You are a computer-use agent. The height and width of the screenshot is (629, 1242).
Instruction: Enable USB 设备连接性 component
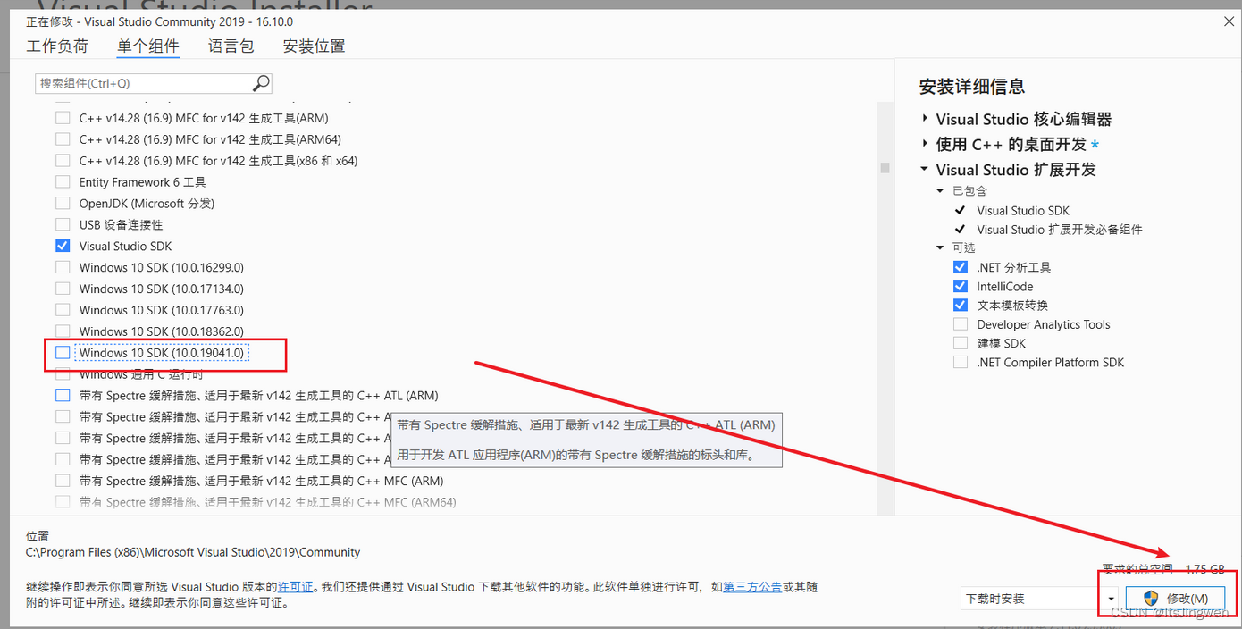[63, 225]
